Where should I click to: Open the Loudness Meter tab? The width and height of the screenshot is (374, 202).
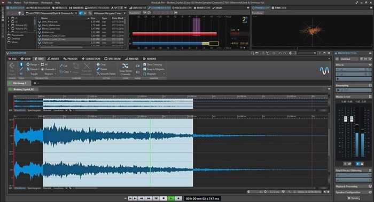pyautogui.click(x=159, y=8)
